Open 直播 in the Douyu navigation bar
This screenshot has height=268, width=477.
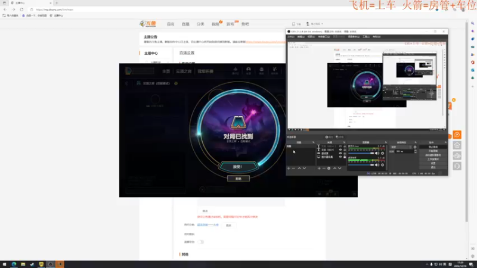point(185,24)
